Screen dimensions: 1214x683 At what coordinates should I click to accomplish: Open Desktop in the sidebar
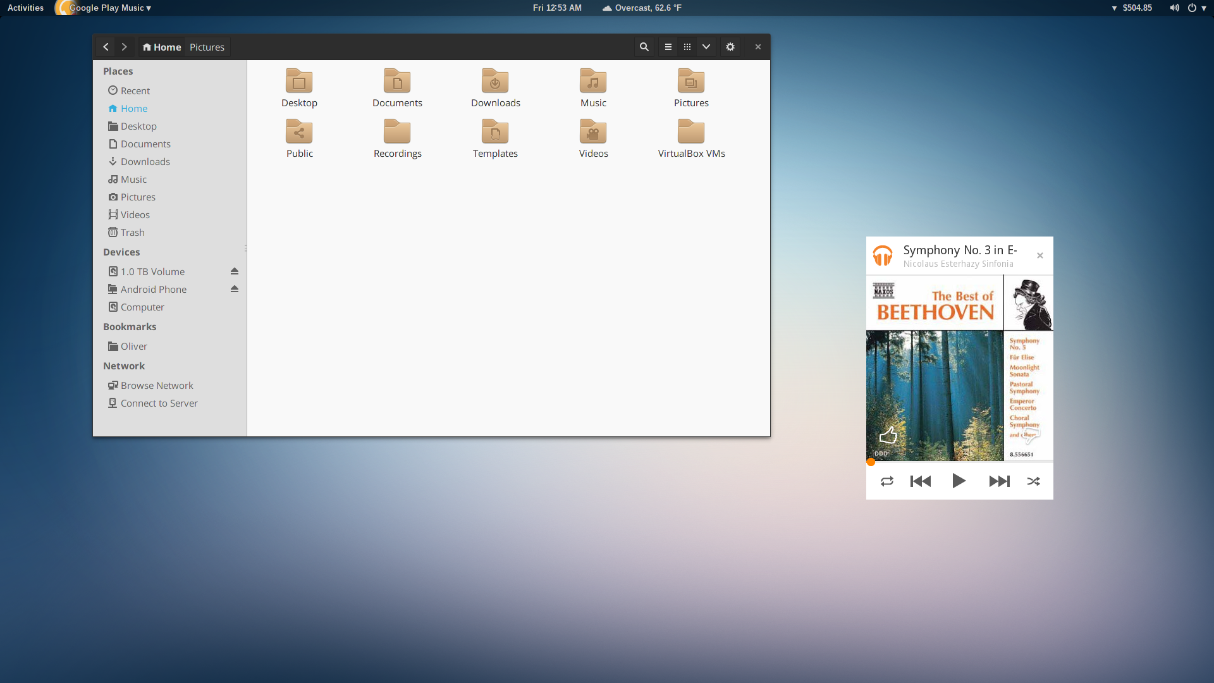(x=169, y=126)
